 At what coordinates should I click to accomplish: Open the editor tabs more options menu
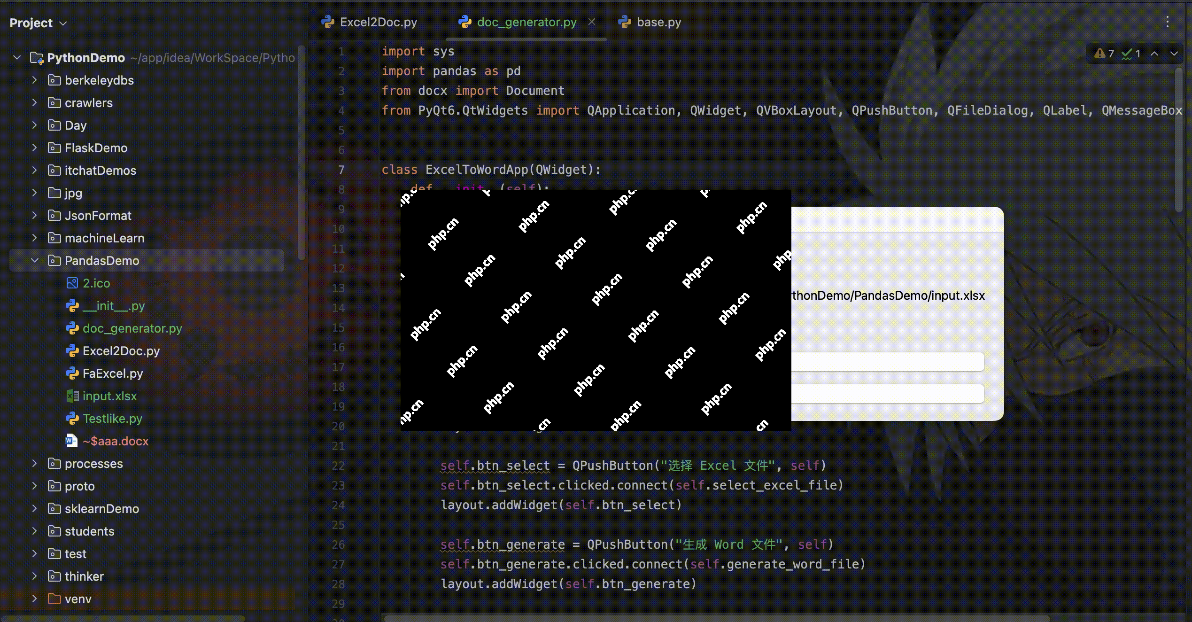[1168, 22]
